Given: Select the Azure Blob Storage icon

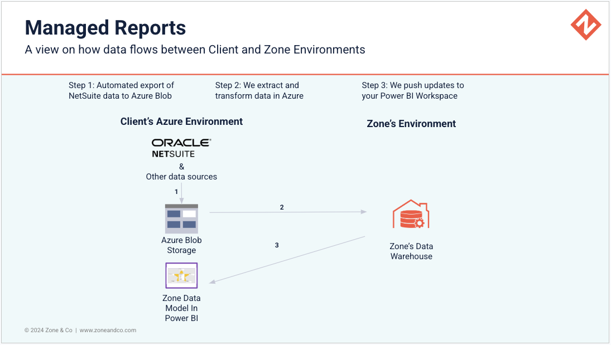Looking at the screenshot, I should [x=181, y=218].
